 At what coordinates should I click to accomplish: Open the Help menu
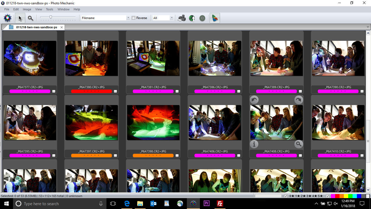(77, 9)
